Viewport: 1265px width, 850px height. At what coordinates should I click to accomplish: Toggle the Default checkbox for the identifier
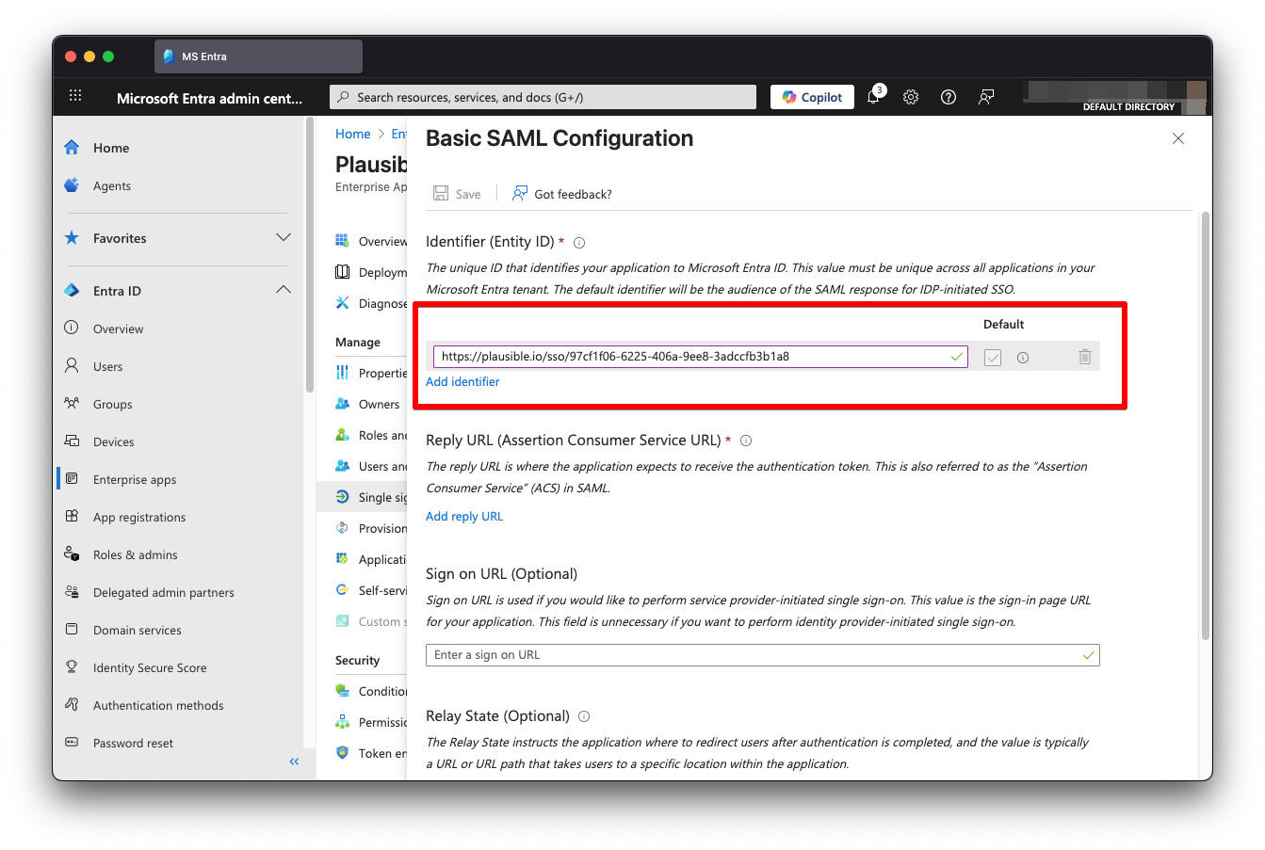(992, 356)
